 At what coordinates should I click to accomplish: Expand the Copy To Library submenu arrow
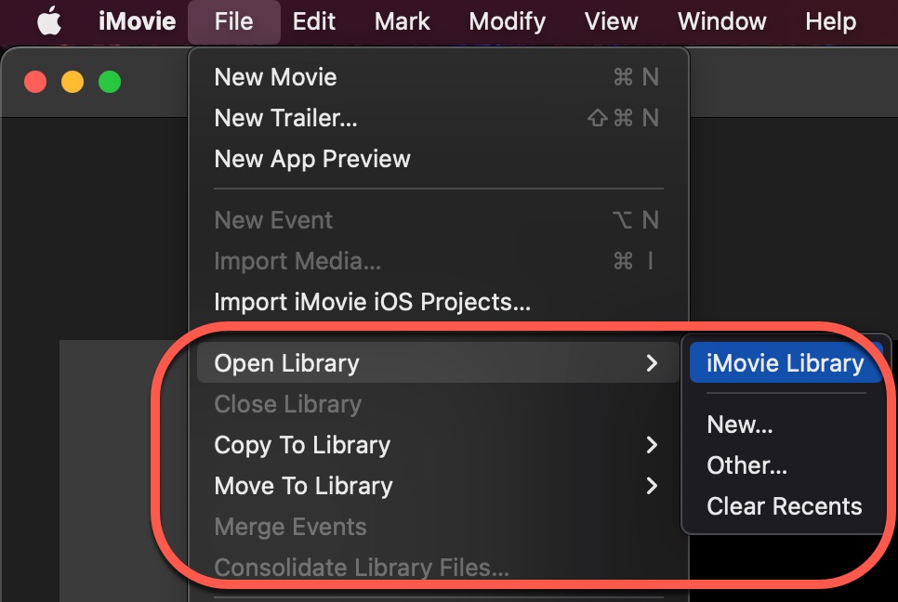click(652, 445)
